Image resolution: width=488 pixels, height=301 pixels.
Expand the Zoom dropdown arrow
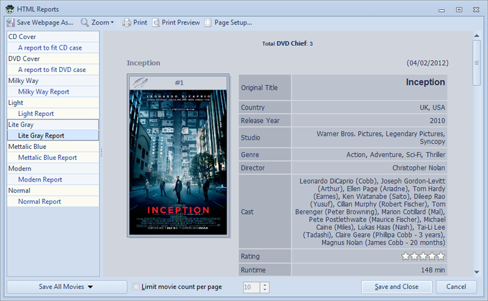113,22
